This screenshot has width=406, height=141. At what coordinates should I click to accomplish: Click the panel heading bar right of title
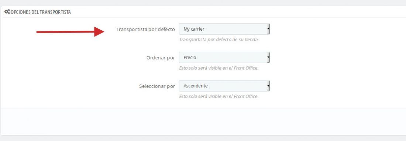238,12
